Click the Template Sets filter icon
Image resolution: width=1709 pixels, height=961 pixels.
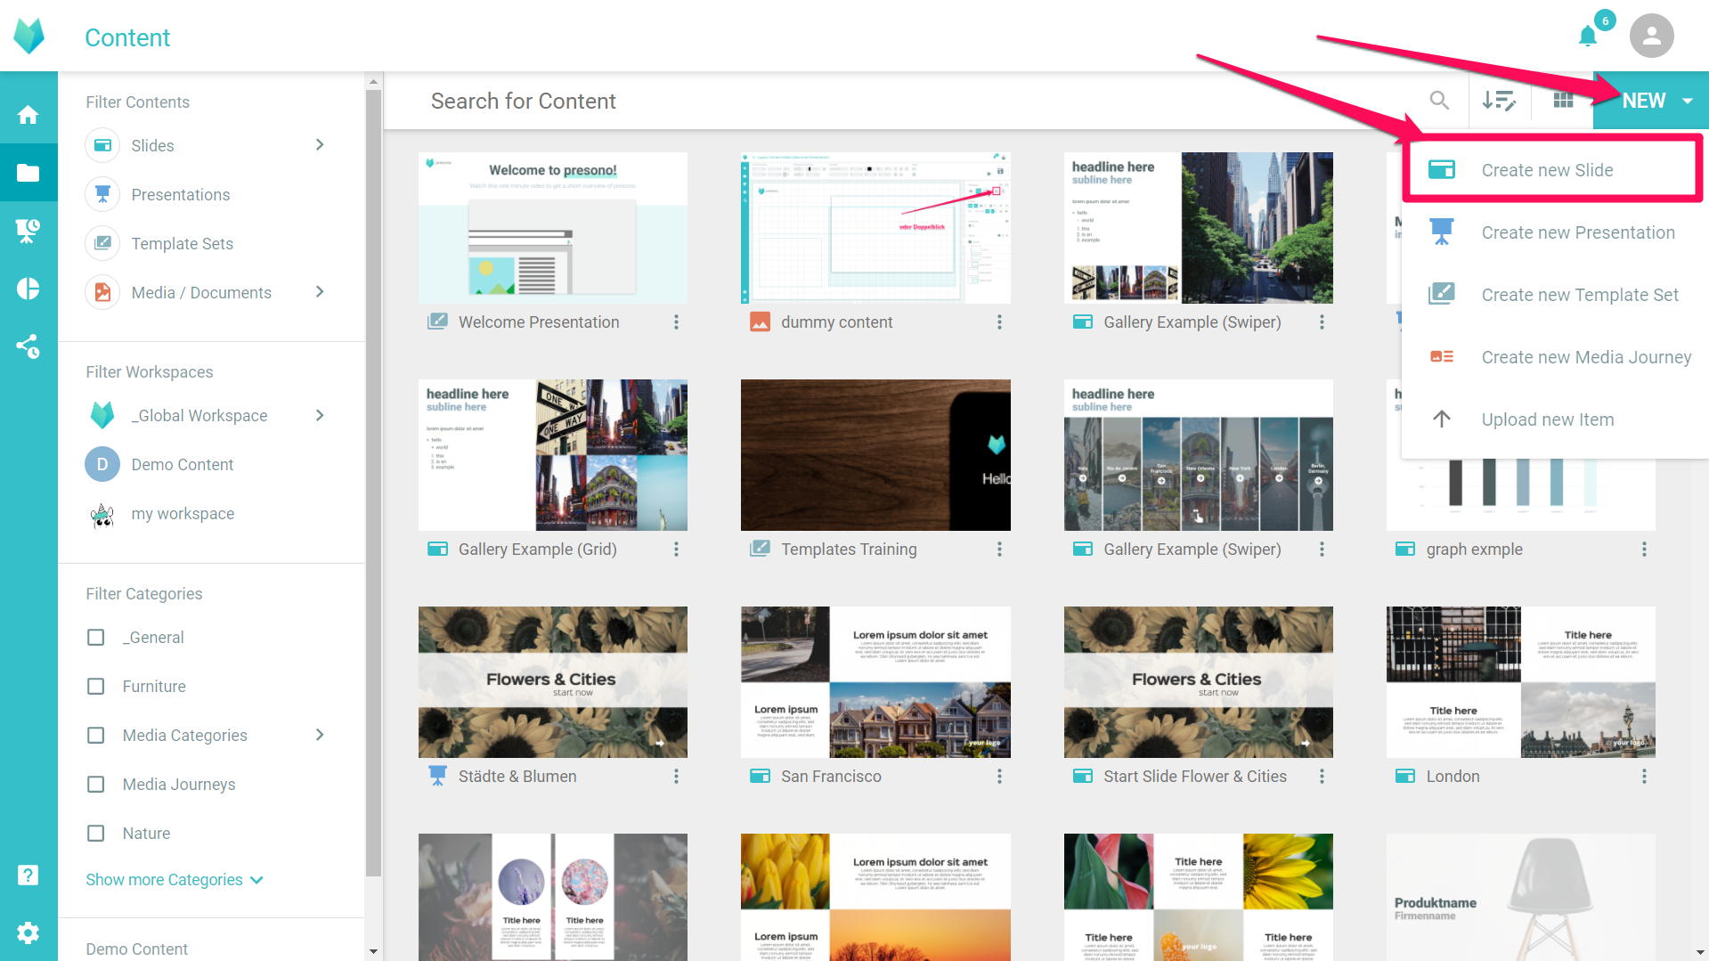click(102, 243)
